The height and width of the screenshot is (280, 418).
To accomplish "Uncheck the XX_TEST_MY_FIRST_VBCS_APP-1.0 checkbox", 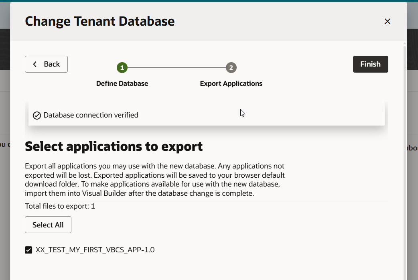I will click(28, 250).
